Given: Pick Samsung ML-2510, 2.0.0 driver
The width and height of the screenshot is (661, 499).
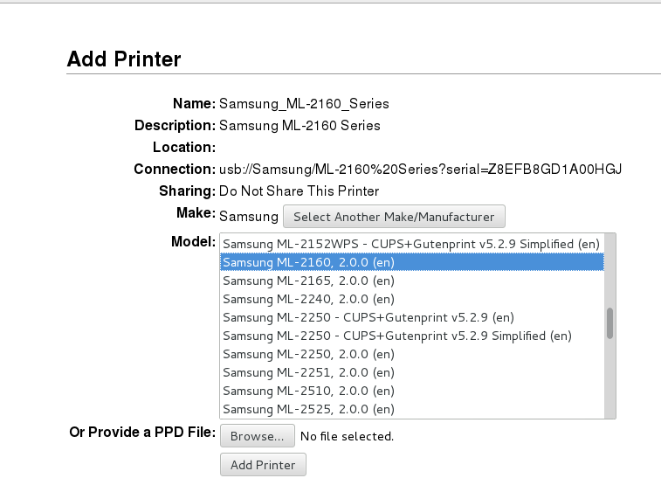Looking at the screenshot, I should pos(308,391).
